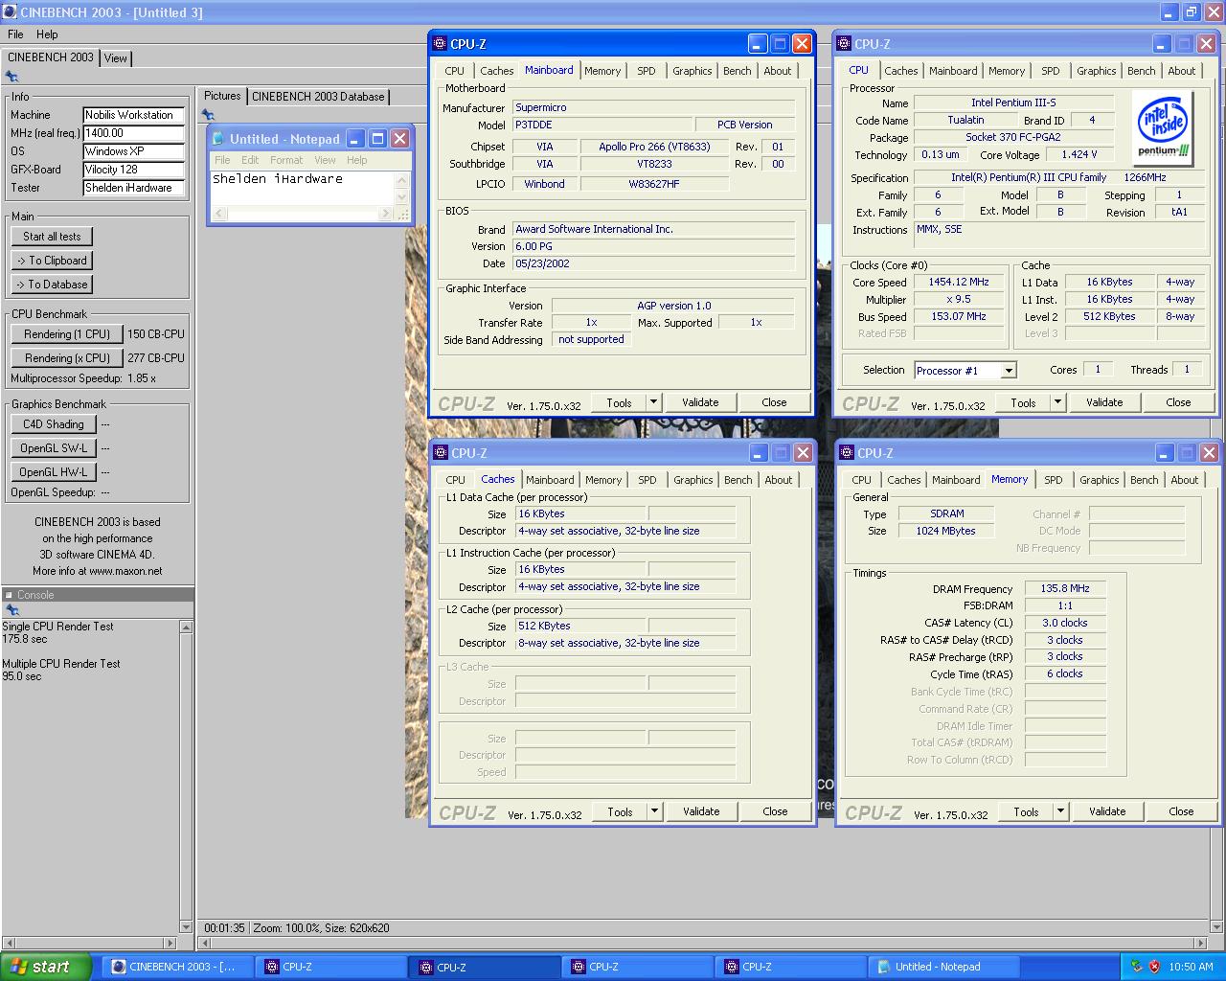Click the Console panel scroll-up arrow

pos(186,627)
